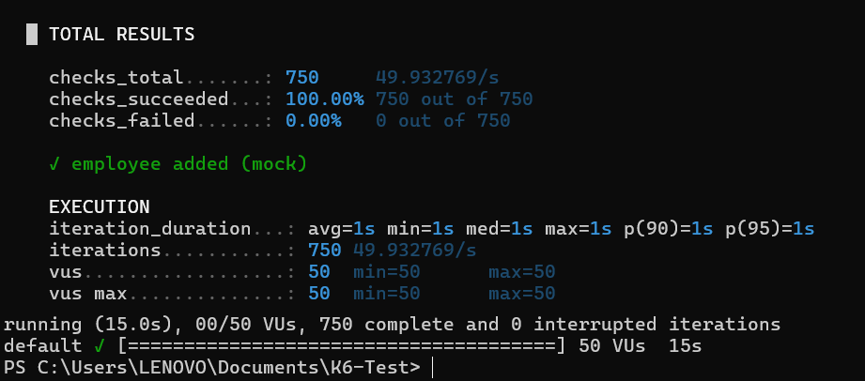
Task: Click the green checkmark beside employee added
Action: [x=54, y=164]
